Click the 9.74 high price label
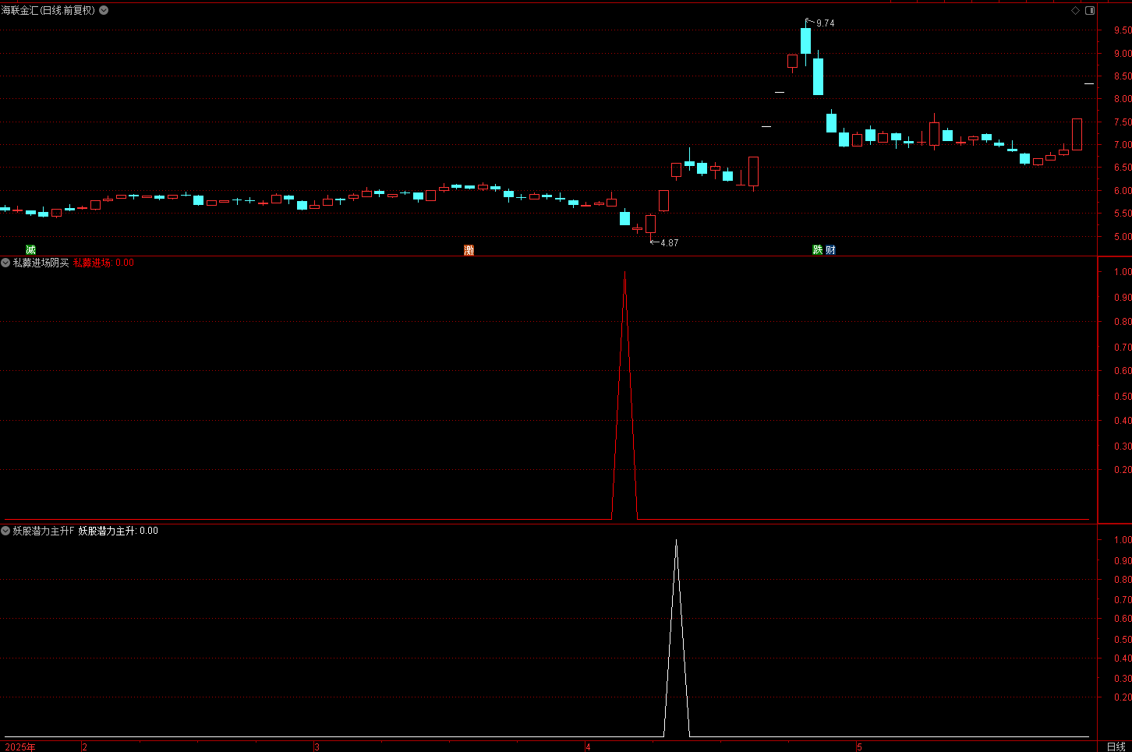Image resolution: width=1132 pixels, height=752 pixels. [x=825, y=23]
